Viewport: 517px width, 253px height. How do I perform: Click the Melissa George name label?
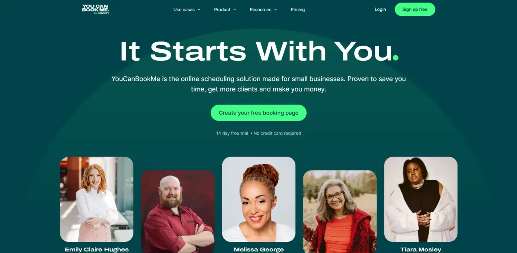(x=259, y=249)
